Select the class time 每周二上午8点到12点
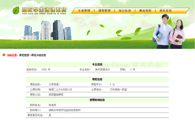195x122 pixels. [60, 89]
